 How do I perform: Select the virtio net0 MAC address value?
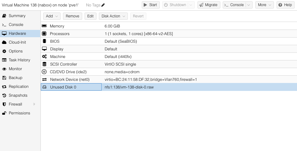[x=151, y=79]
